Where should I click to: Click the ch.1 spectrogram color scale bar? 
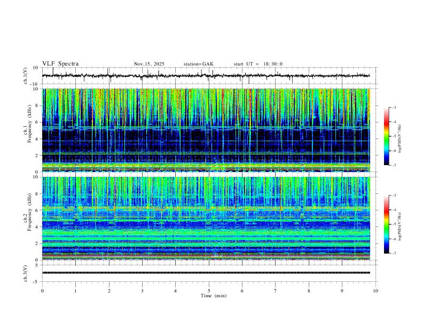click(386, 136)
